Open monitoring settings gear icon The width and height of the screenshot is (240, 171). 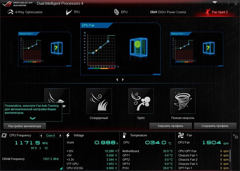coord(235,136)
